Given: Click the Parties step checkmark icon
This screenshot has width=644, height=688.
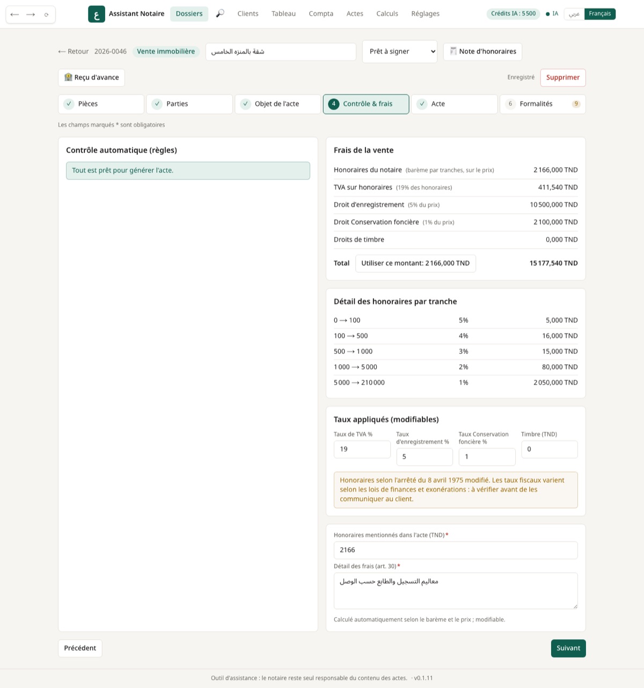Looking at the screenshot, I should click(x=157, y=104).
